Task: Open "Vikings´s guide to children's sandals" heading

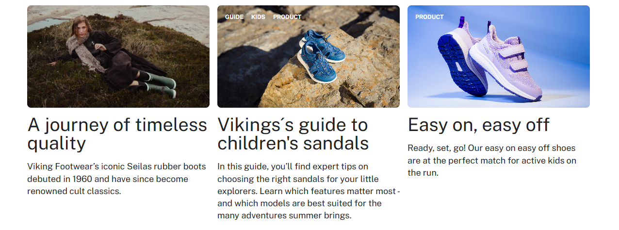Action: (293, 134)
